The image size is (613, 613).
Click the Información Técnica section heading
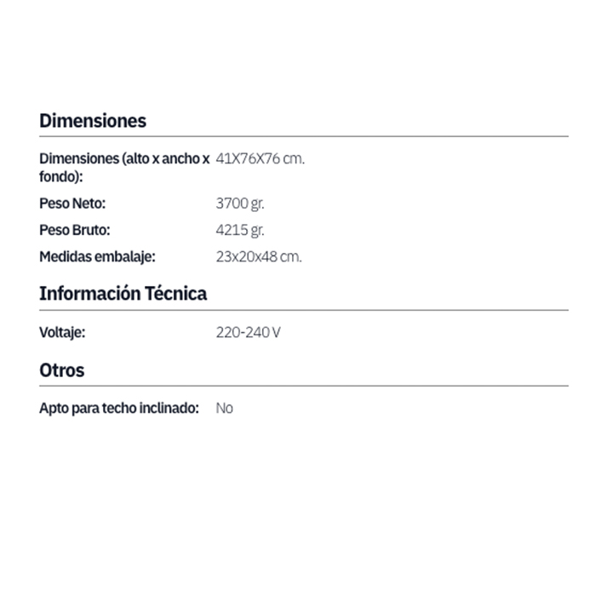123,294
